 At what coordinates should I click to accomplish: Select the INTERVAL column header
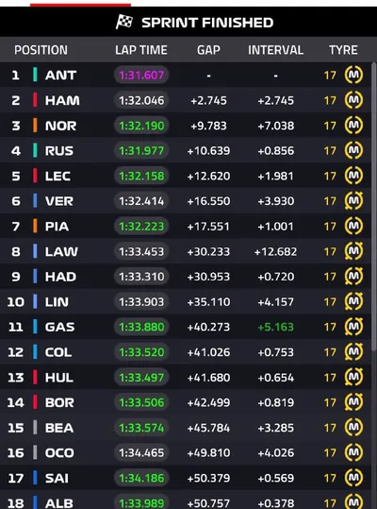[x=275, y=50]
